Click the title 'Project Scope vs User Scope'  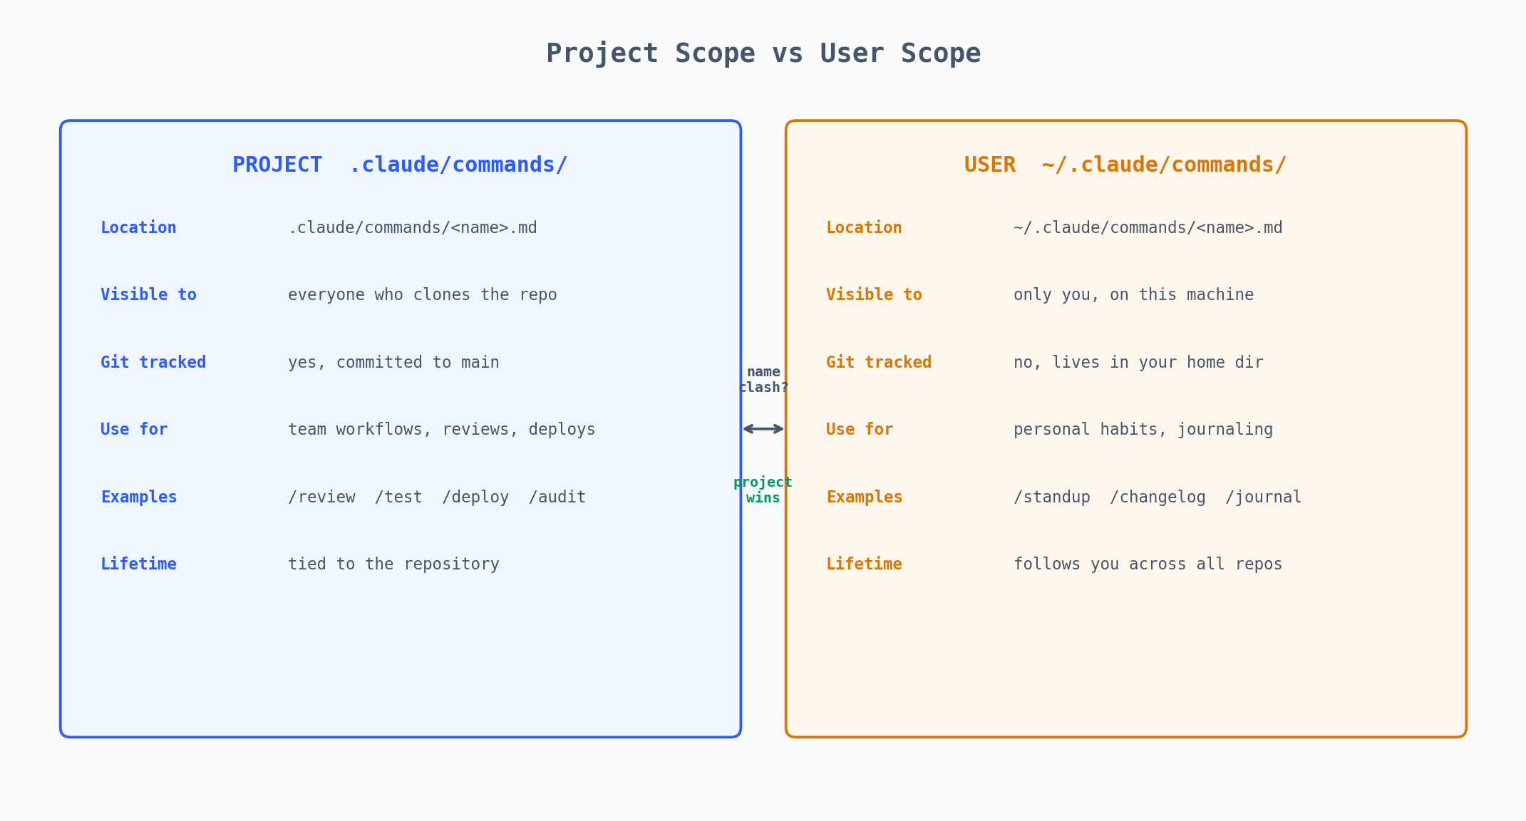(x=763, y=54)
